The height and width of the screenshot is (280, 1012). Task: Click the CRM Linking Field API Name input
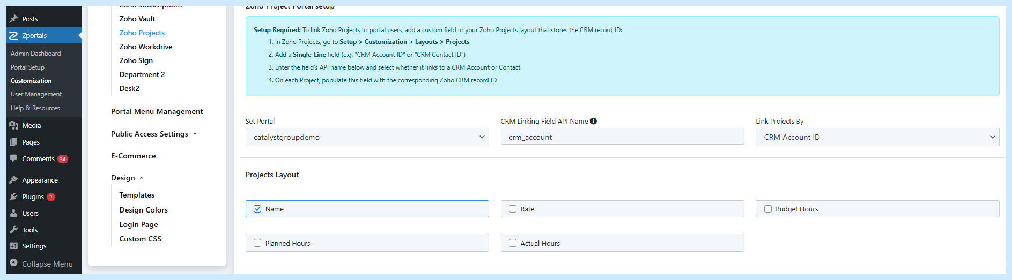click(x=622, y=137)
